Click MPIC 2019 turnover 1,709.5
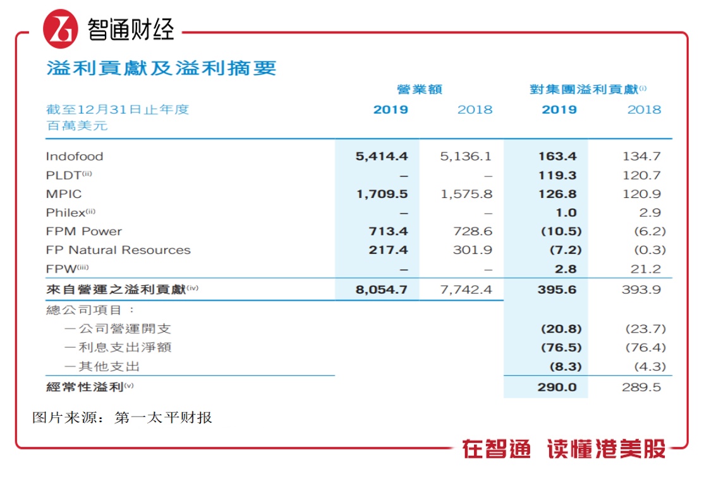 coord(382,194)
